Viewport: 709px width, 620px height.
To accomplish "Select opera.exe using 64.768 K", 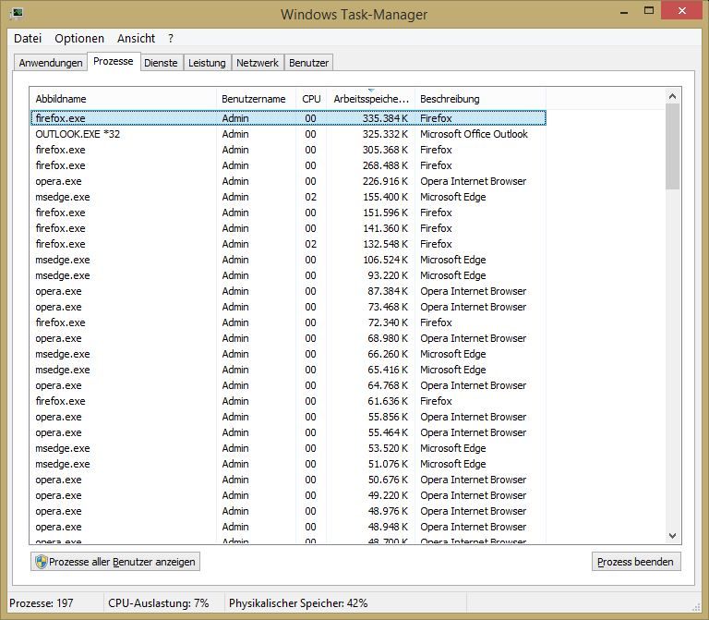I will point(288,385).
